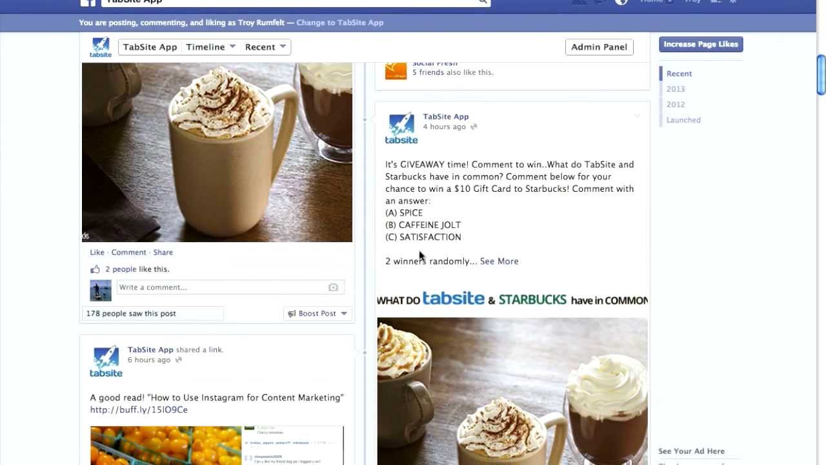Click the Social Fresh orange logo thumbnail
This screenshot has width=826, height=465.
[x=396, y=70]
